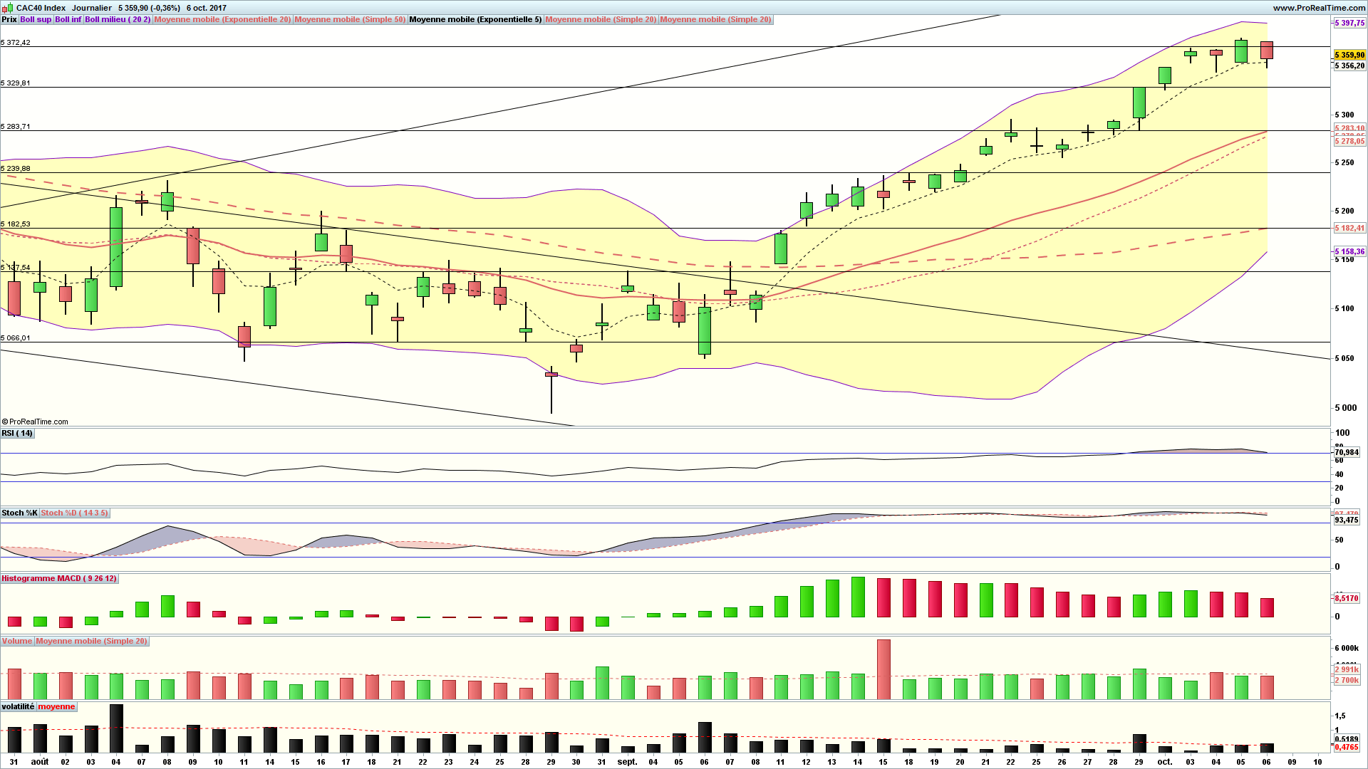This screenshot has width=1368, height=769.
Task: Click the yellow 5 359,90 current price tag
Action: click(x=1349, y=55)
